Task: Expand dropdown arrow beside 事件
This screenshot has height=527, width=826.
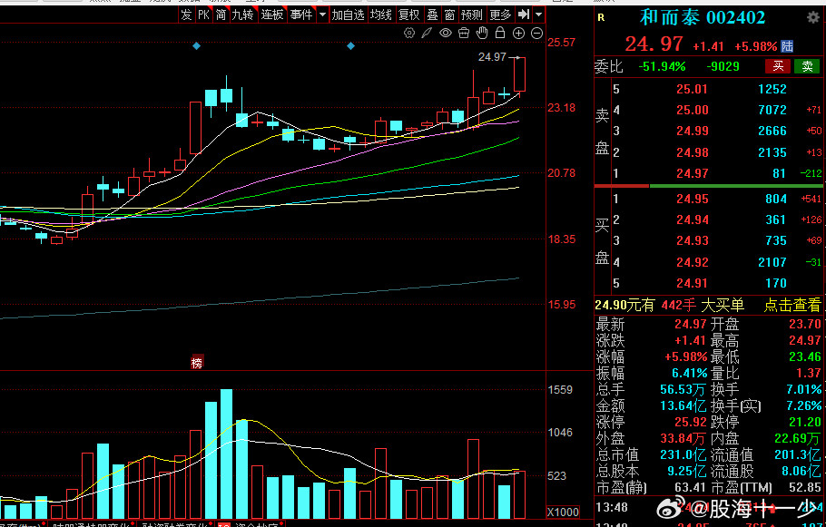Action: [322, 15]
